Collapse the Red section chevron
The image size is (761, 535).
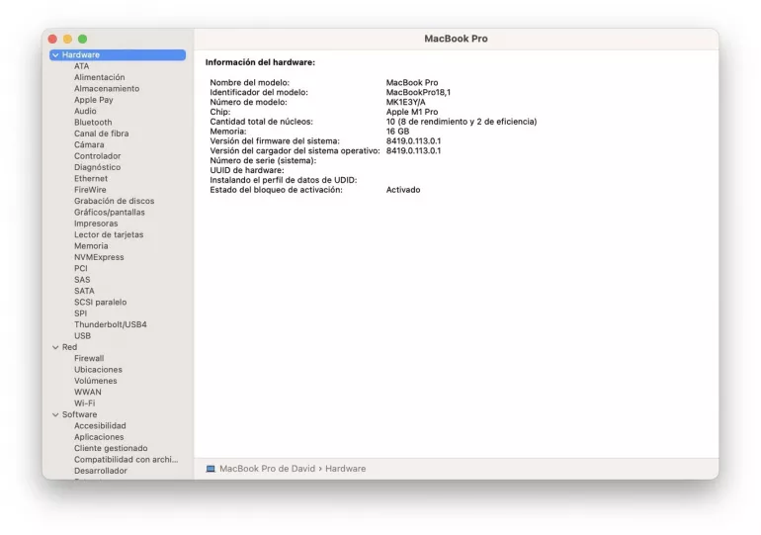click(55, 348)
